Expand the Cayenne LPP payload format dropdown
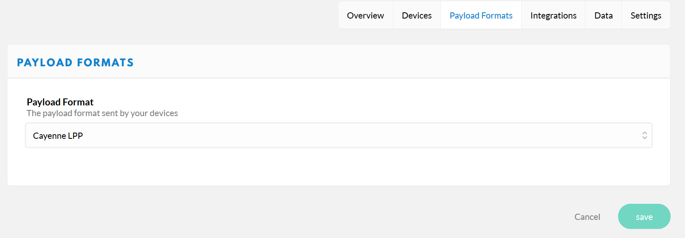 coord(339,135)
